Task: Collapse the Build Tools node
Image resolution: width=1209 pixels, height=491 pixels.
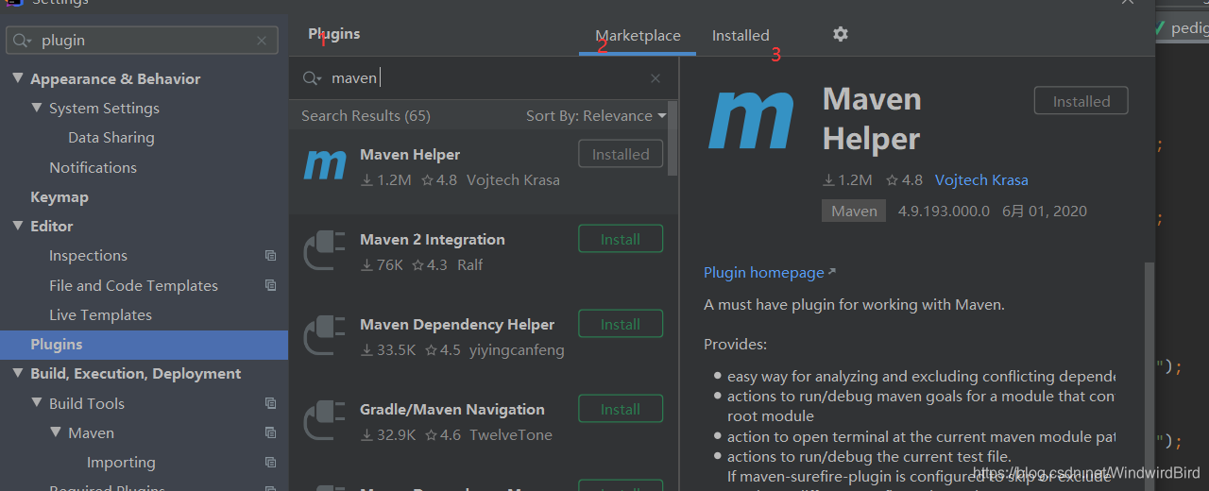Action: tap(37, 403)
